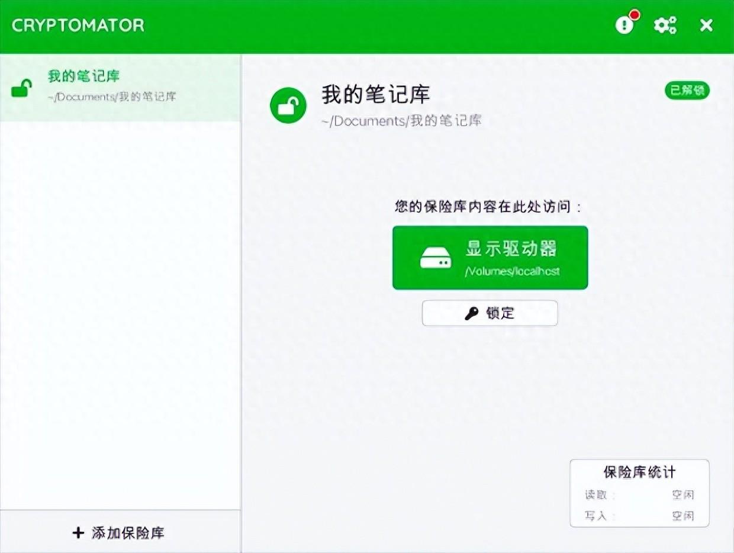Viewport: 734px width, 553px height.
Task: Click the 已解锁 status badge
Action: [687, 91]
